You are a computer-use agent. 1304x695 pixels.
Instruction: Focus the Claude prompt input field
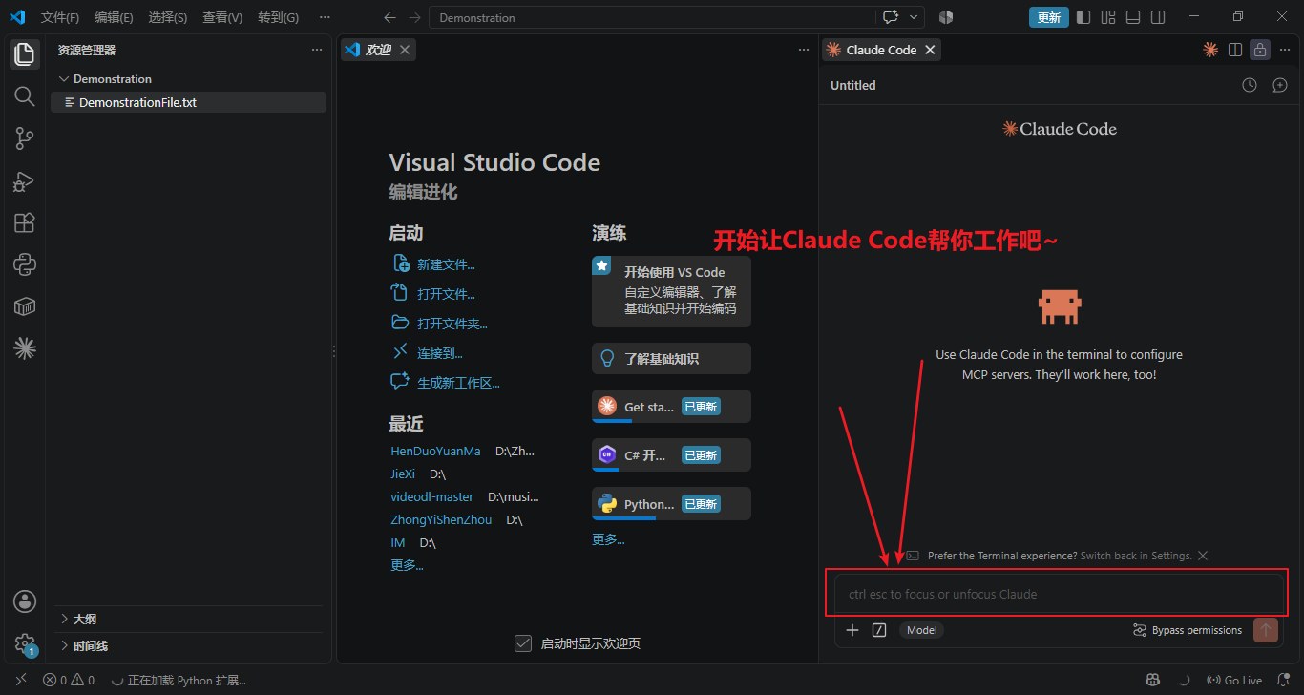[1059, 594]
